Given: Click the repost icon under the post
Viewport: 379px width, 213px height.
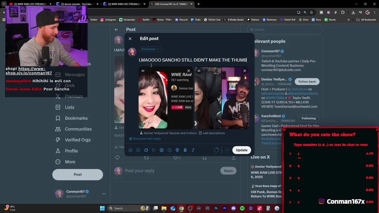Looking at the screenshot, I should click(146, 158).
